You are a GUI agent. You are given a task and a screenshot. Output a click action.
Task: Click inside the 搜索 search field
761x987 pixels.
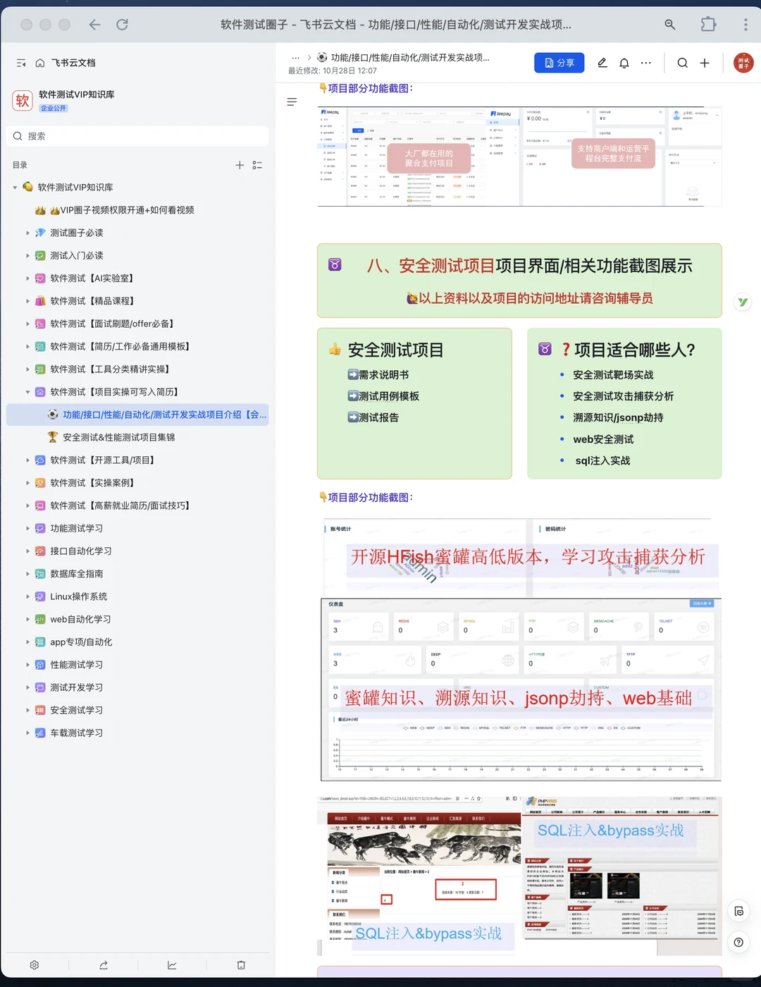(x=137, y=136)
